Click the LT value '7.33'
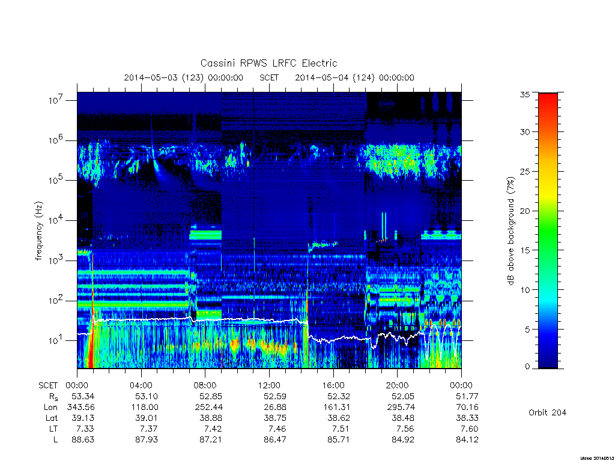The image size is (615, 461). pyautogui.click(x=85, y=429)
